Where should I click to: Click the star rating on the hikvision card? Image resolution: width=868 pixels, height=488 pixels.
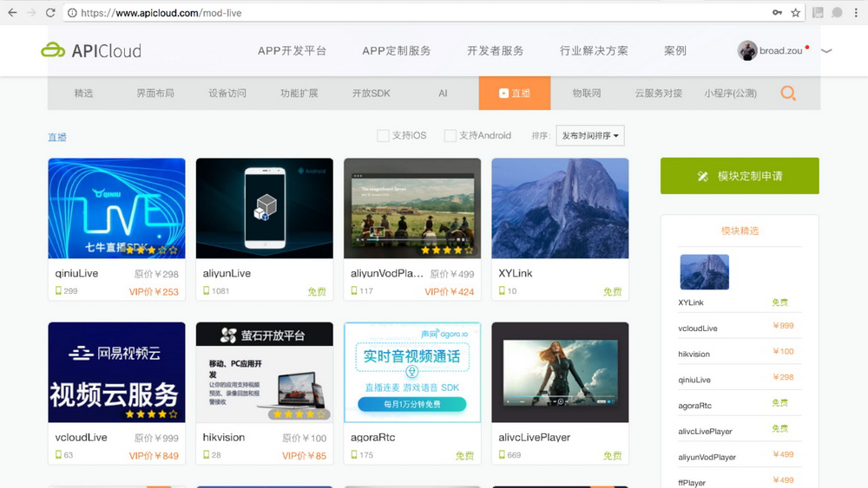[299, 414]
